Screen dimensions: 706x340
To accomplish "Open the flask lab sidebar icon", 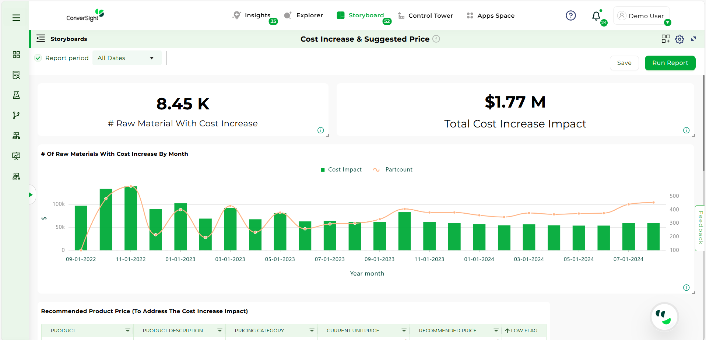I will [16, 95].
